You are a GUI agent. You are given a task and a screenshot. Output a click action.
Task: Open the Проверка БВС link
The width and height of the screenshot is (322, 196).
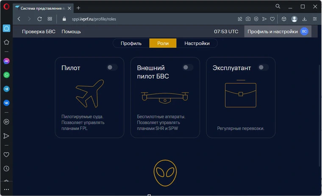(x=38, y=32)
